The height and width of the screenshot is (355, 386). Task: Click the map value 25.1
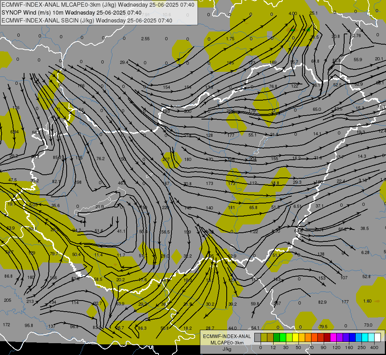[x=313, y=13]
